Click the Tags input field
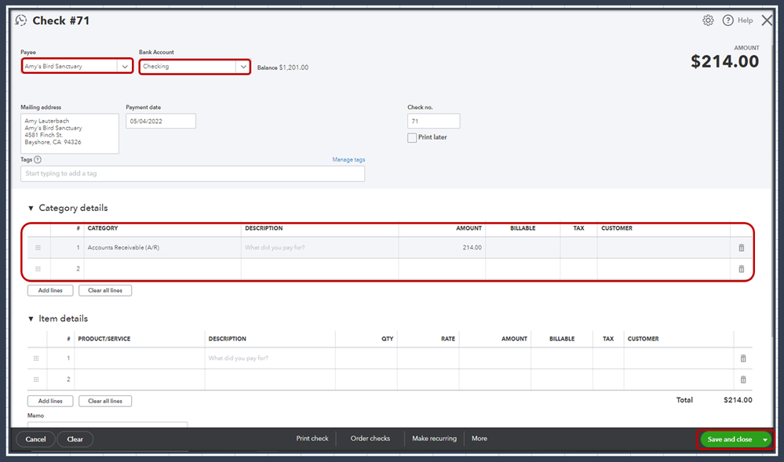Screen dimensions: 784x462 pyautogui.click(x=192, y=173)
